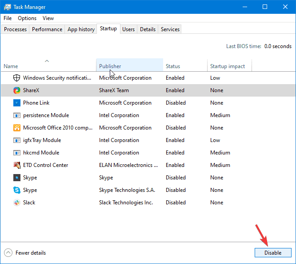The width and height of the screenshot is (296, 264).
Task: Select the igfxTray Module name text
Action: (x=42, y=140)
